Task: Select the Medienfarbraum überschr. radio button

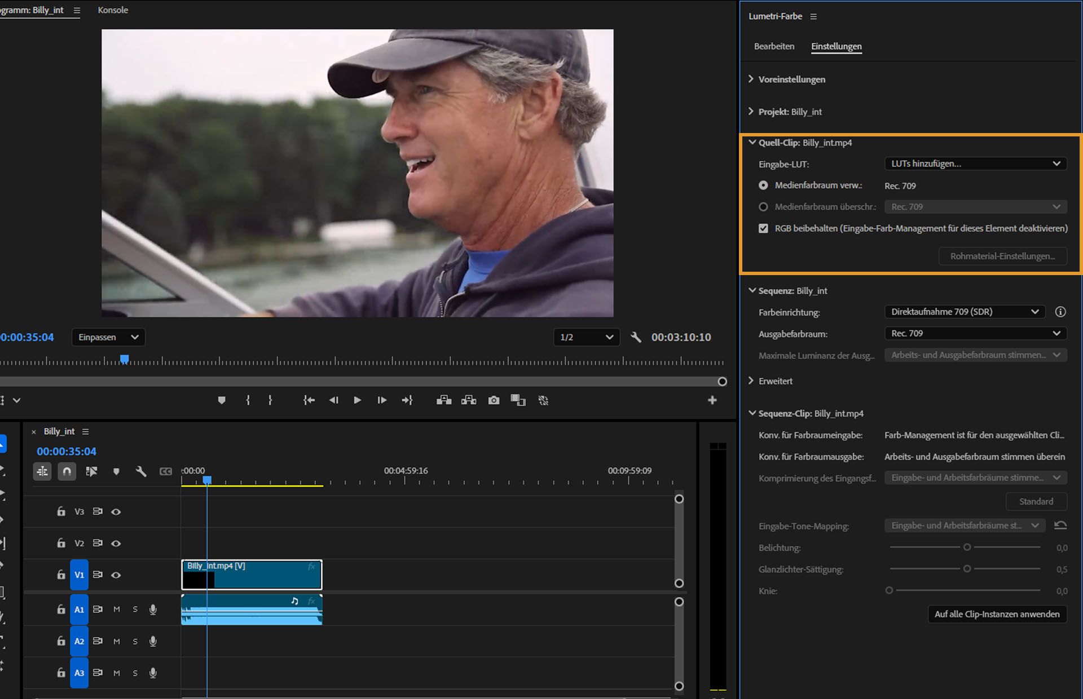Action: [763, 207]
